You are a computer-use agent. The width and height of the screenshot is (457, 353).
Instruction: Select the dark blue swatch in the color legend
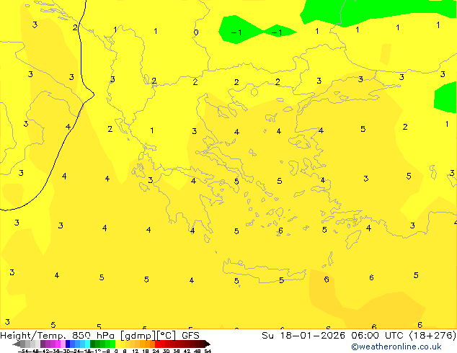(x=68, y=344)
